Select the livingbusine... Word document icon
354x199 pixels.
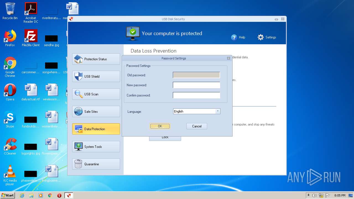51,174
